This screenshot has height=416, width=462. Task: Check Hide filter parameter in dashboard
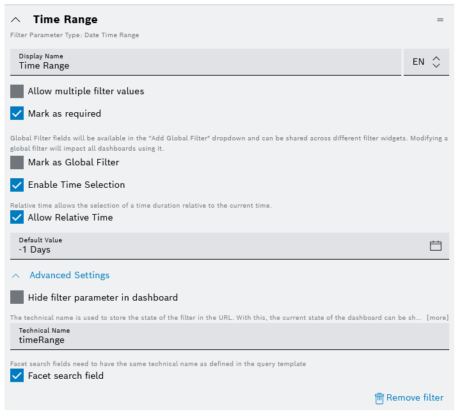tap(17, 297)
